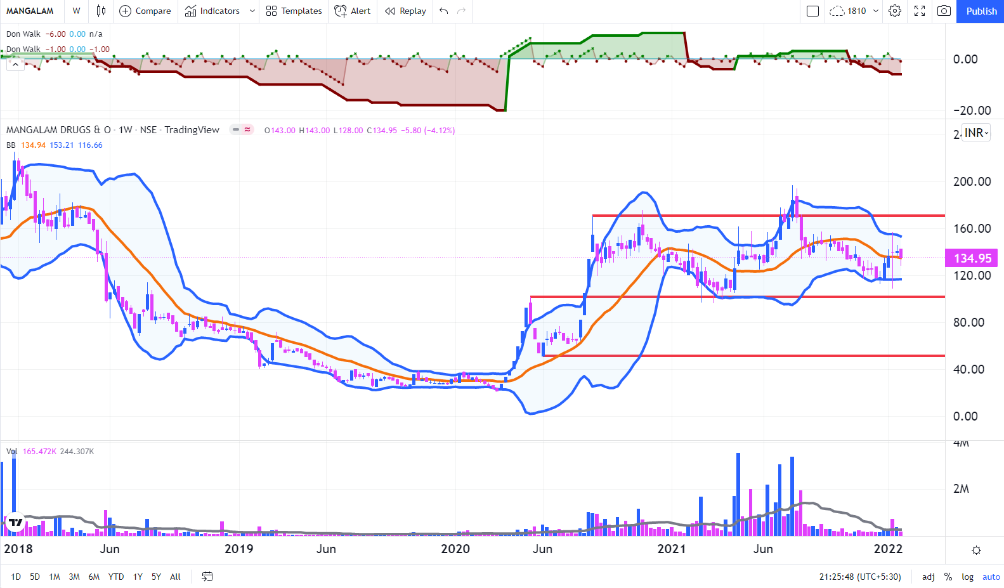Show All available data range
The width and height of the screenshot is (1004, 588).
[x=175, y=577]
